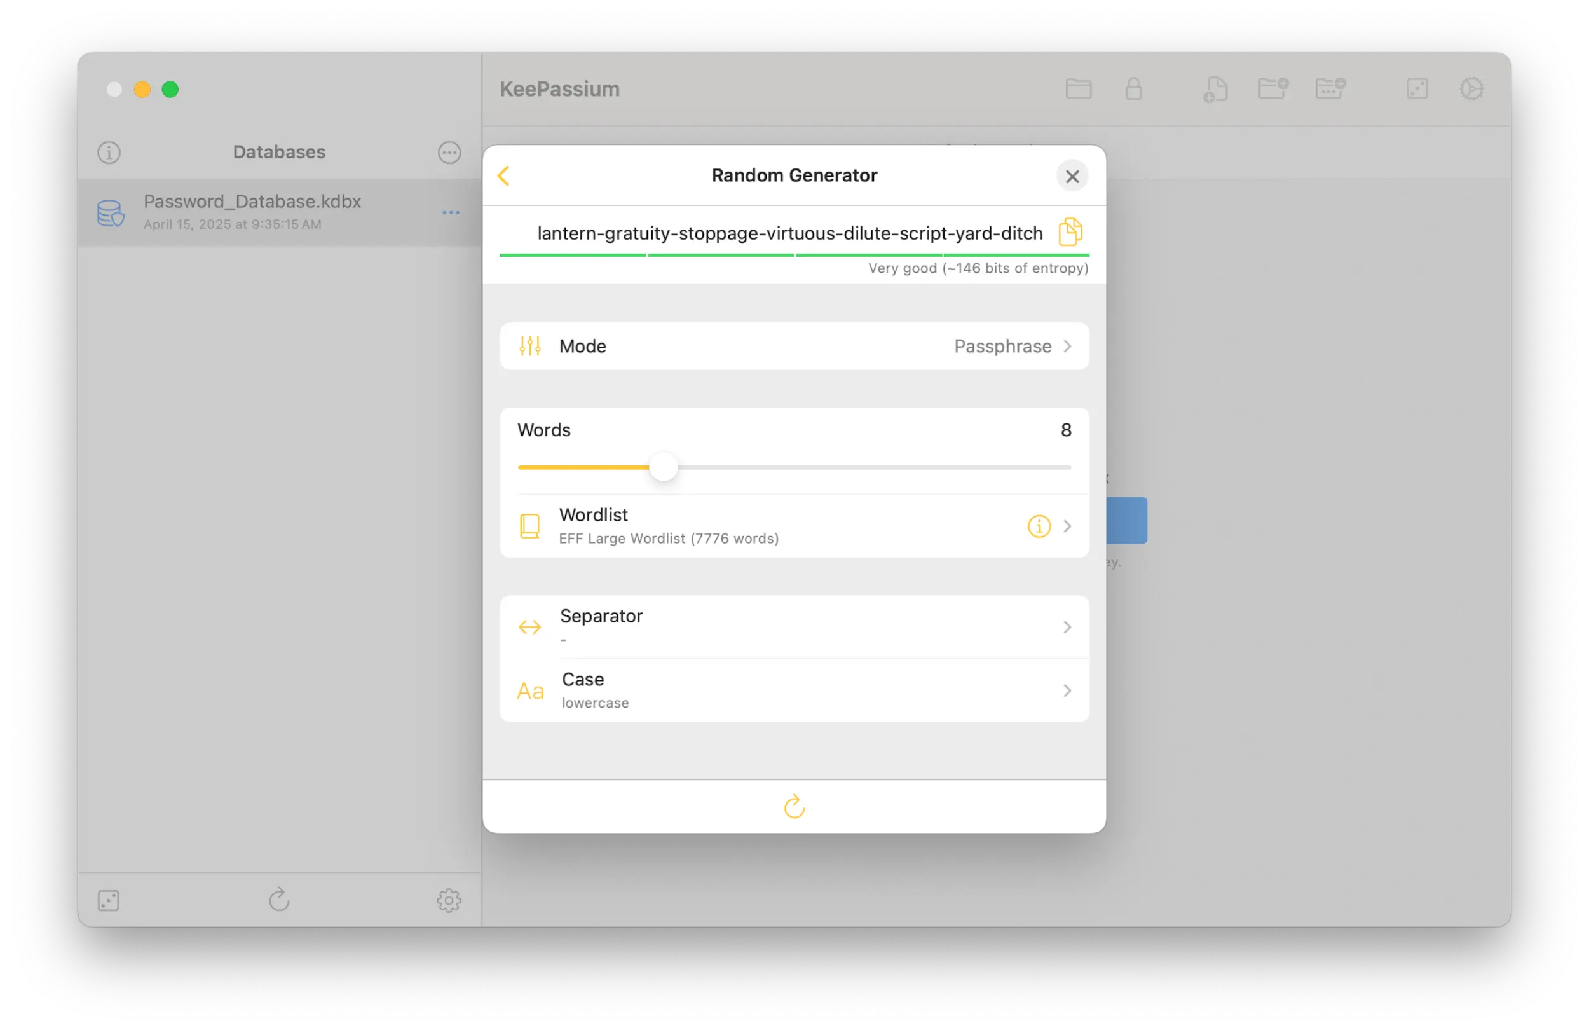Screen dimensions: 1589x1030
Task: Copy the generated passphrase to clipboard
Action: (x=1071, y=232)
